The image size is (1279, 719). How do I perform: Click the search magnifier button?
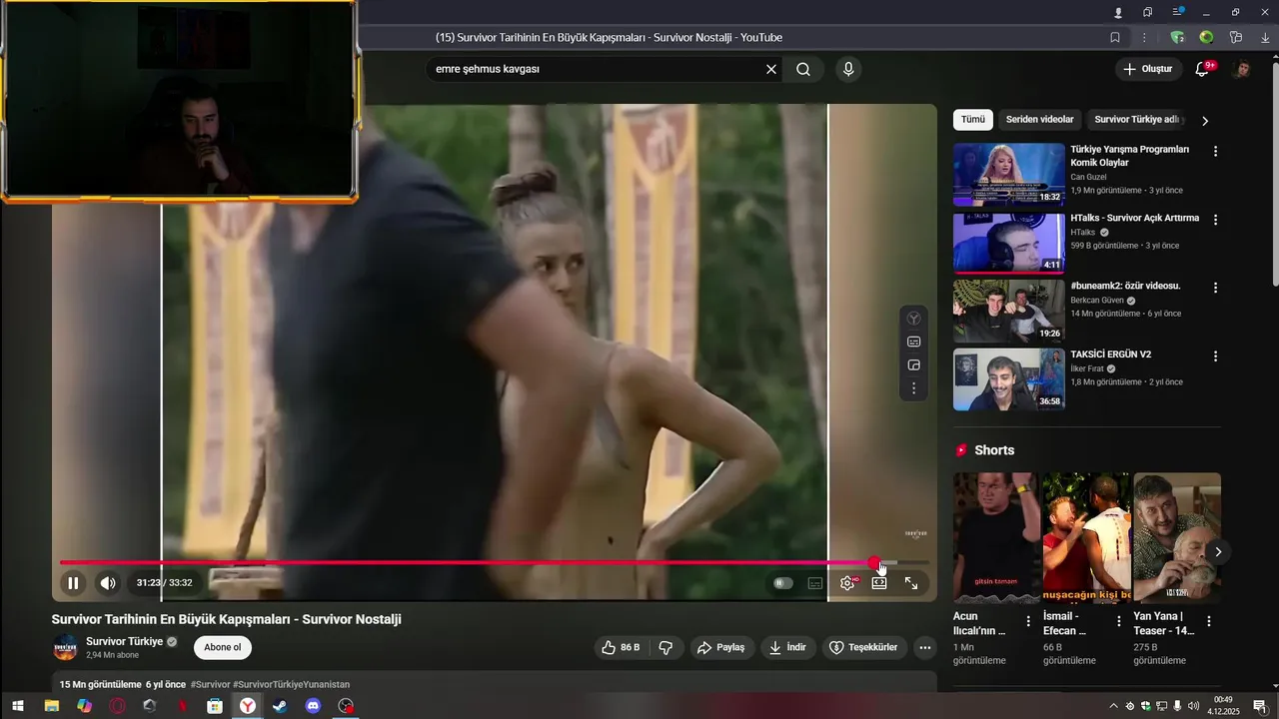click(803, 69)
